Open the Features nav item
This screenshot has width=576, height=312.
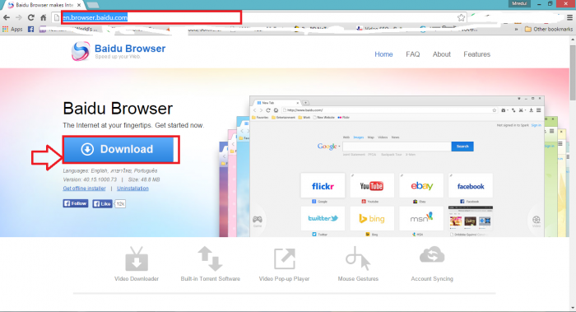476,54
